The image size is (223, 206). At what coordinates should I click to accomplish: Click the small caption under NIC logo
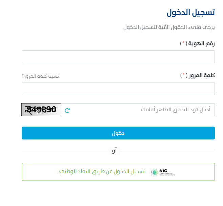coord(167,175)
